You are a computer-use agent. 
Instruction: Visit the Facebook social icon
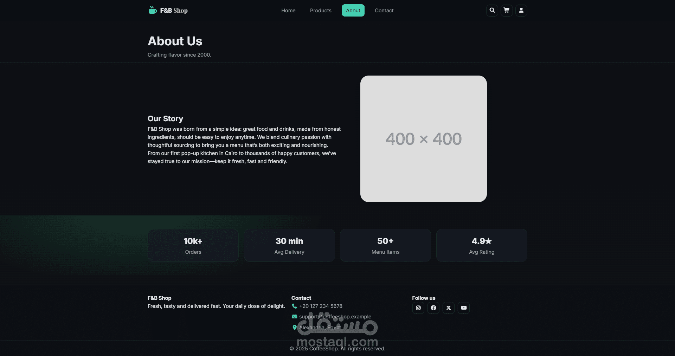(433, 308)
